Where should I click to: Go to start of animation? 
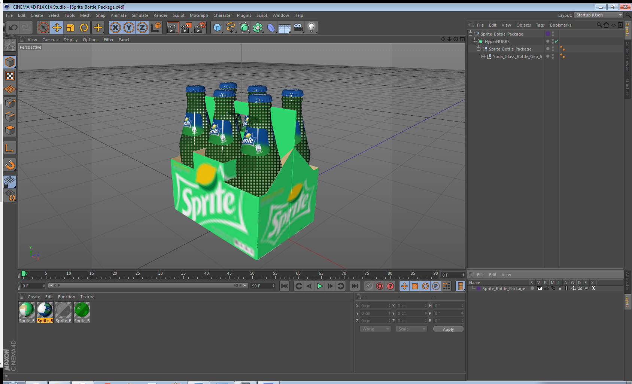285,286
